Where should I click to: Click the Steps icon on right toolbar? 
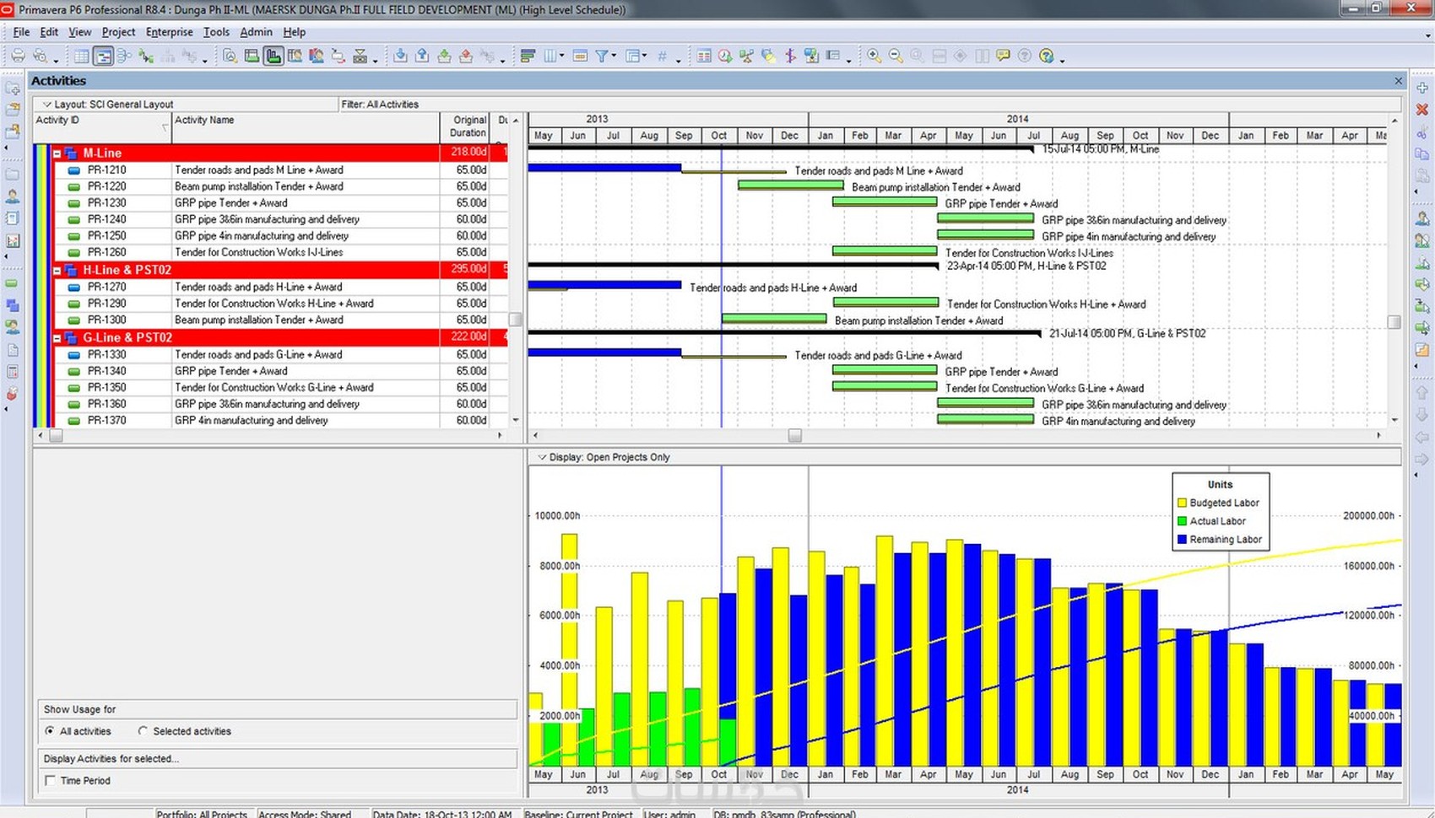pos(1422,350)
